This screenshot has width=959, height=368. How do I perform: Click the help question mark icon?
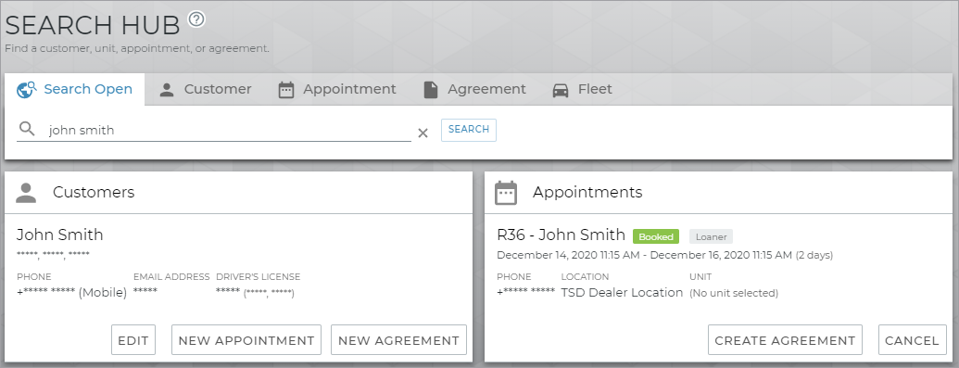pos(196,19)
